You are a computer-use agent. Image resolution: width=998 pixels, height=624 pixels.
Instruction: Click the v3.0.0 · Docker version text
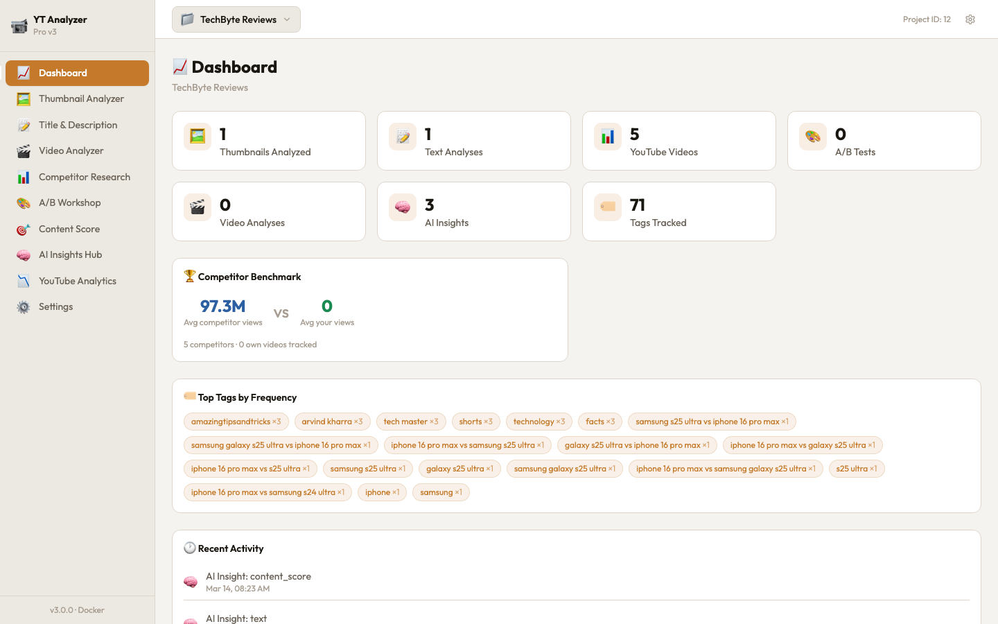77,610
